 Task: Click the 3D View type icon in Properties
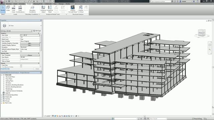[x=4, y=26]
